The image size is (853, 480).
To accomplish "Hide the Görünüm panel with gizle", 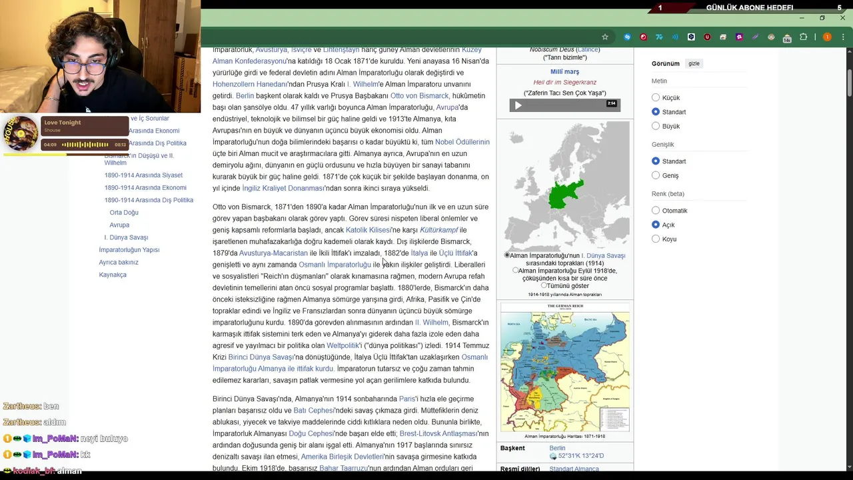I will tap(694, 63).
